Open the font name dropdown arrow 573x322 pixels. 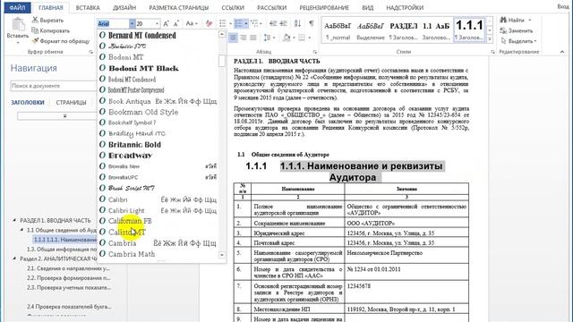coord(132,24)
